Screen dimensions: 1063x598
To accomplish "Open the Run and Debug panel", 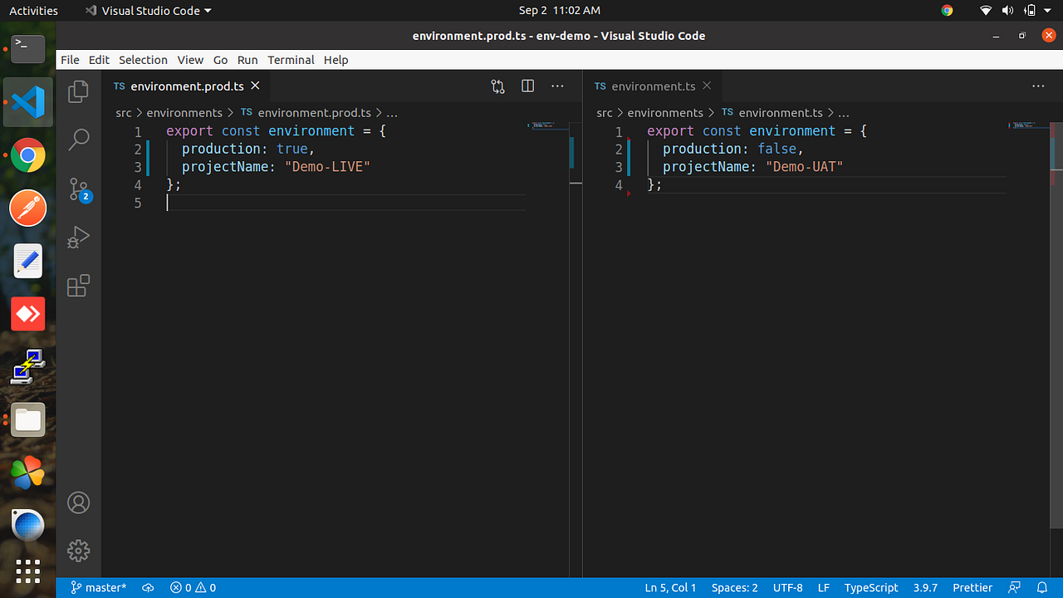I will 78,238.
